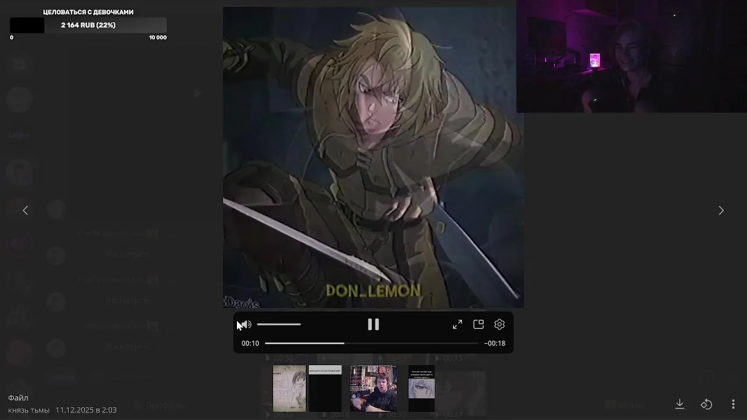Screen dimensions: 747x420
Task: Click the elapsed time 00:10
Action: pos(250,343)
